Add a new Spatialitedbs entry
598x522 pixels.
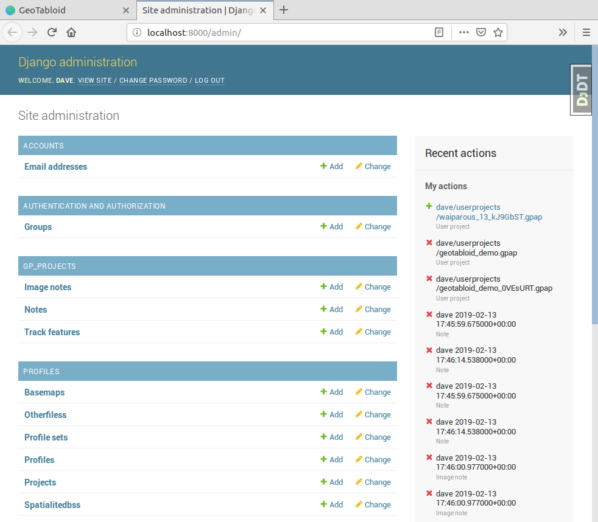pyautogui.click(x=332, y=504)
